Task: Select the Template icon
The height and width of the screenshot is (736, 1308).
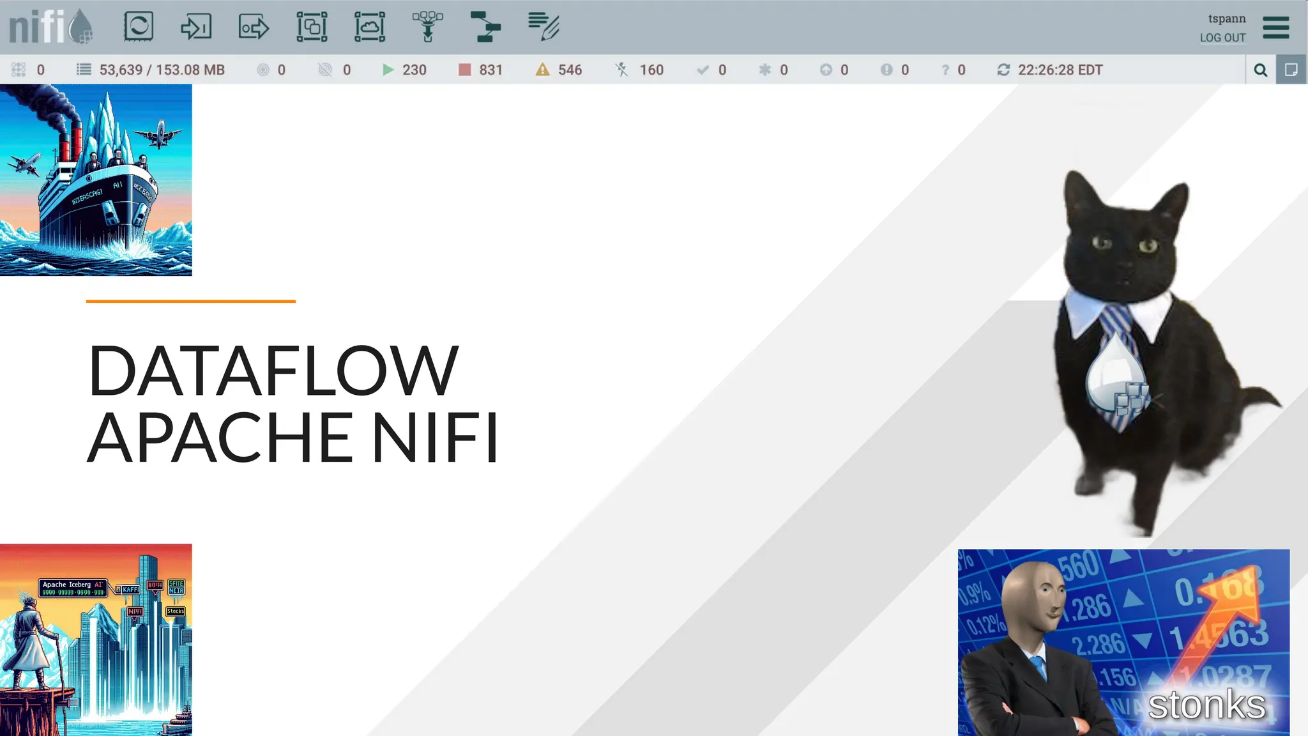Action: click(x=485, y=27)
